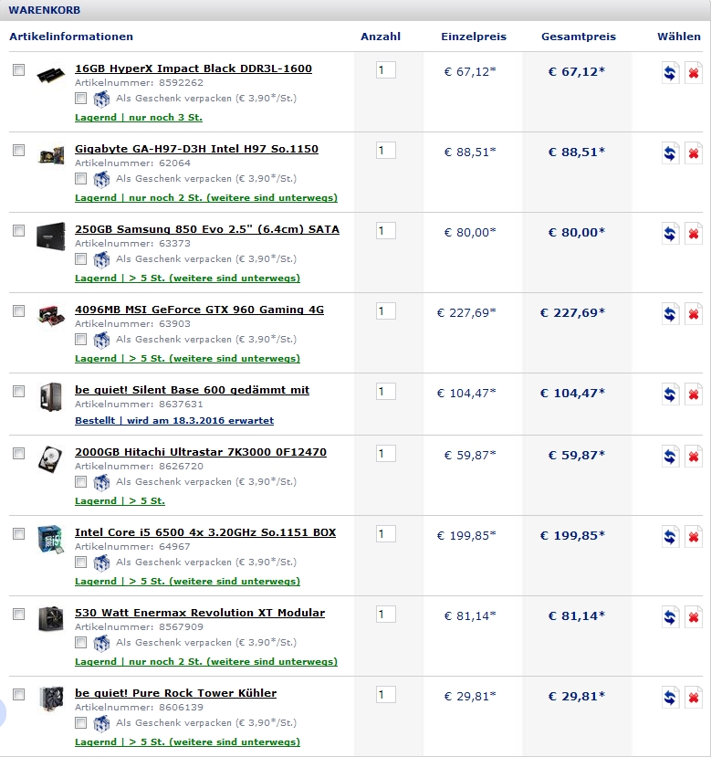Viewport: 711px width, 757px height.
Task: Tick the row checkbox for Intel Core i5
Action: pyautogui.click(x=18, y=533)
